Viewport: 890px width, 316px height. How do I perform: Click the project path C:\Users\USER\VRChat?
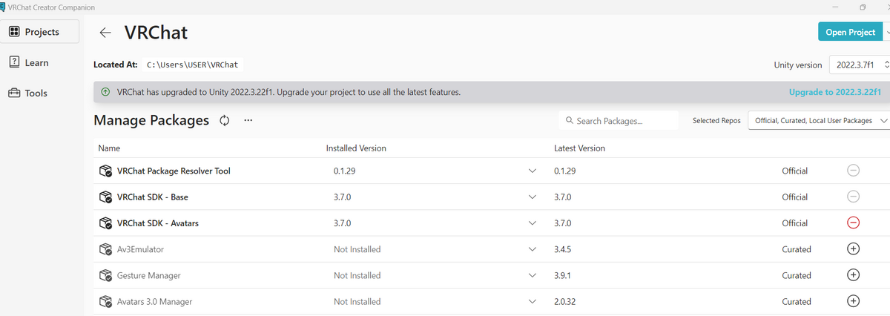[x=193, y=65]
